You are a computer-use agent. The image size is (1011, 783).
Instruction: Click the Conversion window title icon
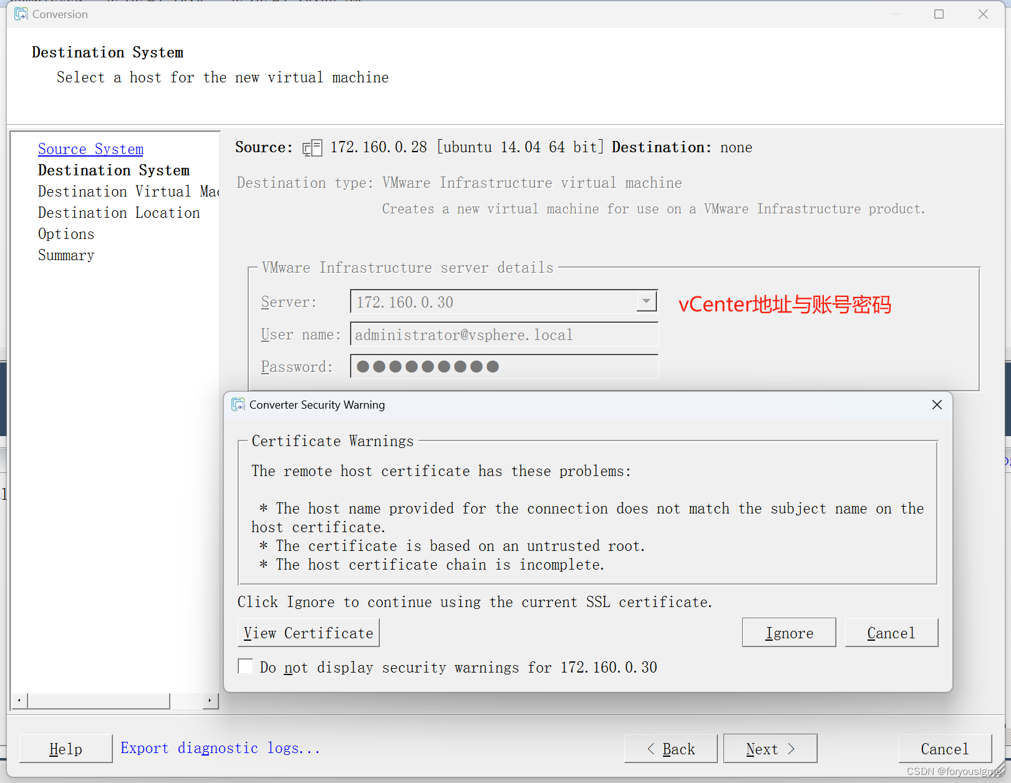[21, 14]
